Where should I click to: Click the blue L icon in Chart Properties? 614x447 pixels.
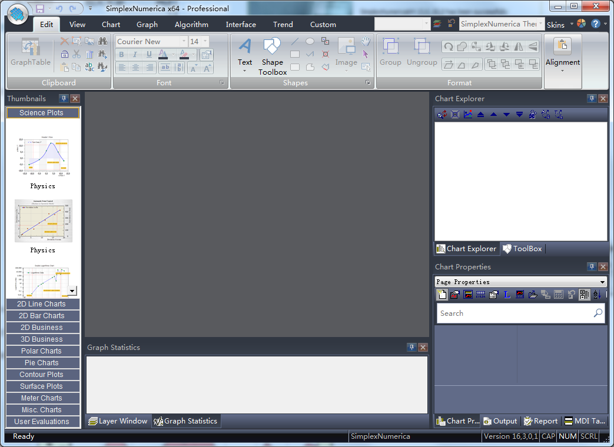[x=507, y=295]
